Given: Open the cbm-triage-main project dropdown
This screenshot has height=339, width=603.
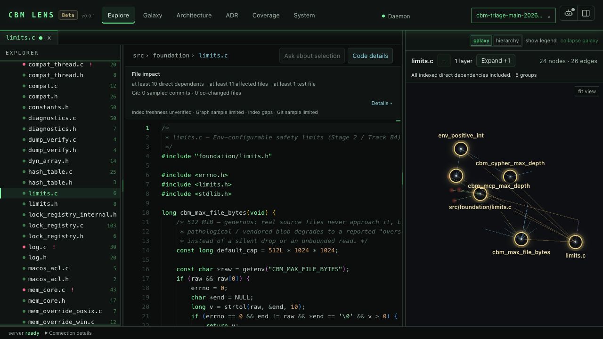Looking at the screenshot, I should [x=513, y=16].
